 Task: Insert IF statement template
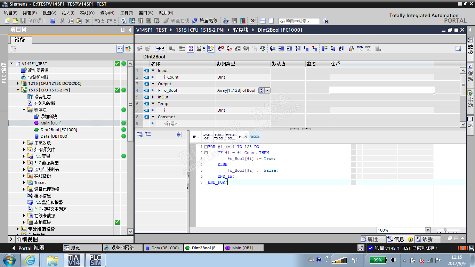196,137
